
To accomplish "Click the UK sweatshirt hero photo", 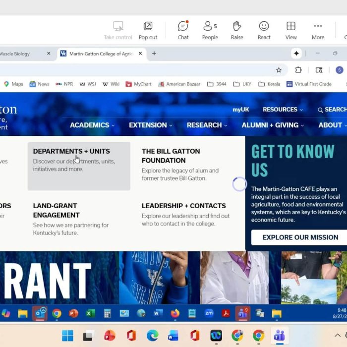I will pyautogui.click(x=154, y=278).
